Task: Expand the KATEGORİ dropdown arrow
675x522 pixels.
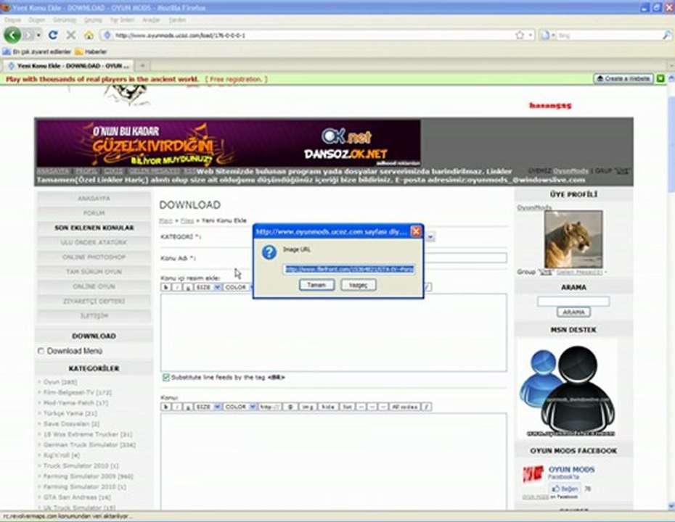Action: tap(430, 236)
